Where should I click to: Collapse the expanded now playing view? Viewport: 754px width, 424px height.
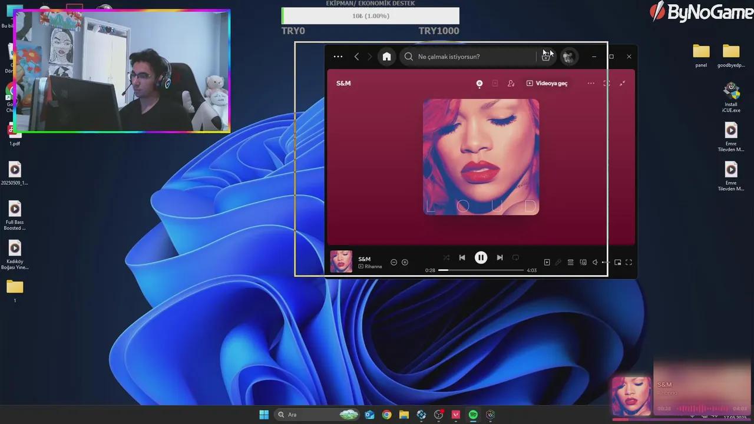[x=623, y=84]
